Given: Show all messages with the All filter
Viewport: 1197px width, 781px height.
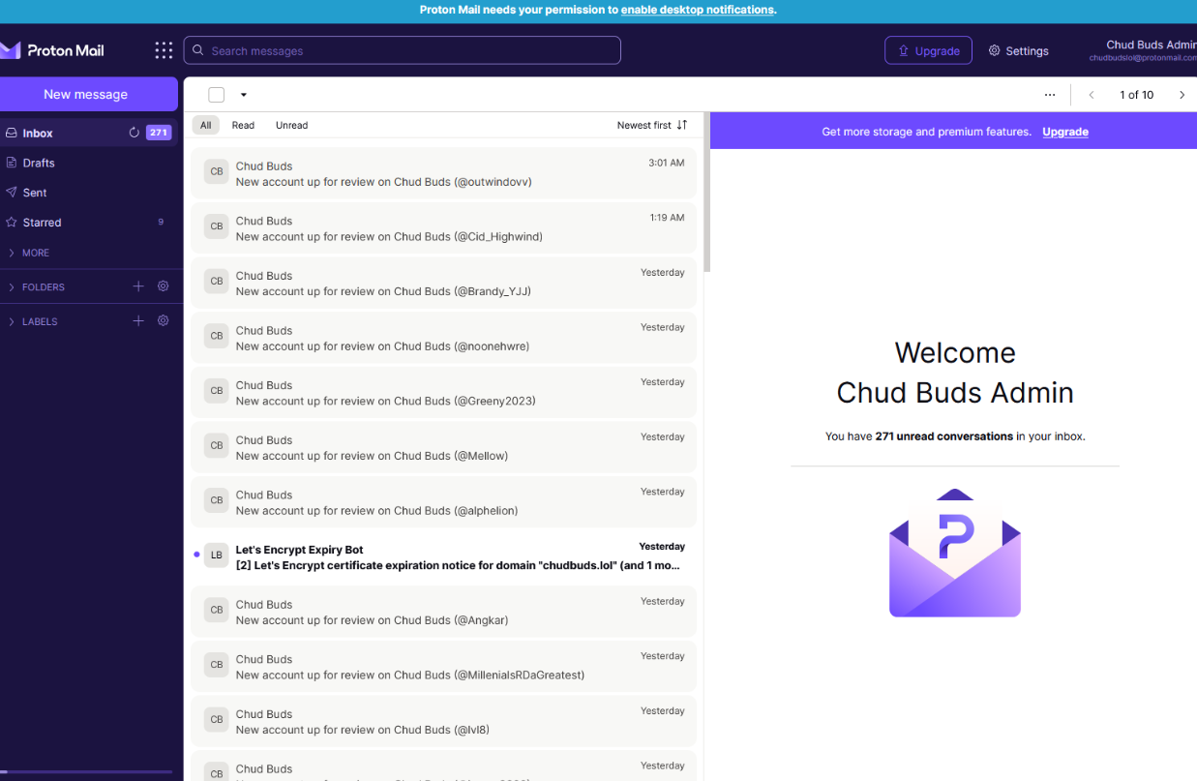Looking at the screenshot, I should tap(206, 125).
